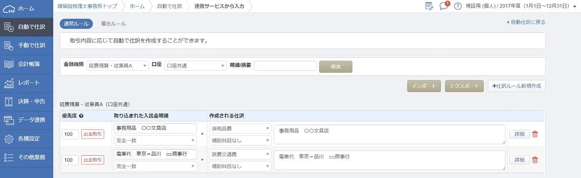The height and width of the screenshot is (178, 581).
Task: Click 経費精算・従業員A（口座共通） heading text
Action: tap(94, 104)
